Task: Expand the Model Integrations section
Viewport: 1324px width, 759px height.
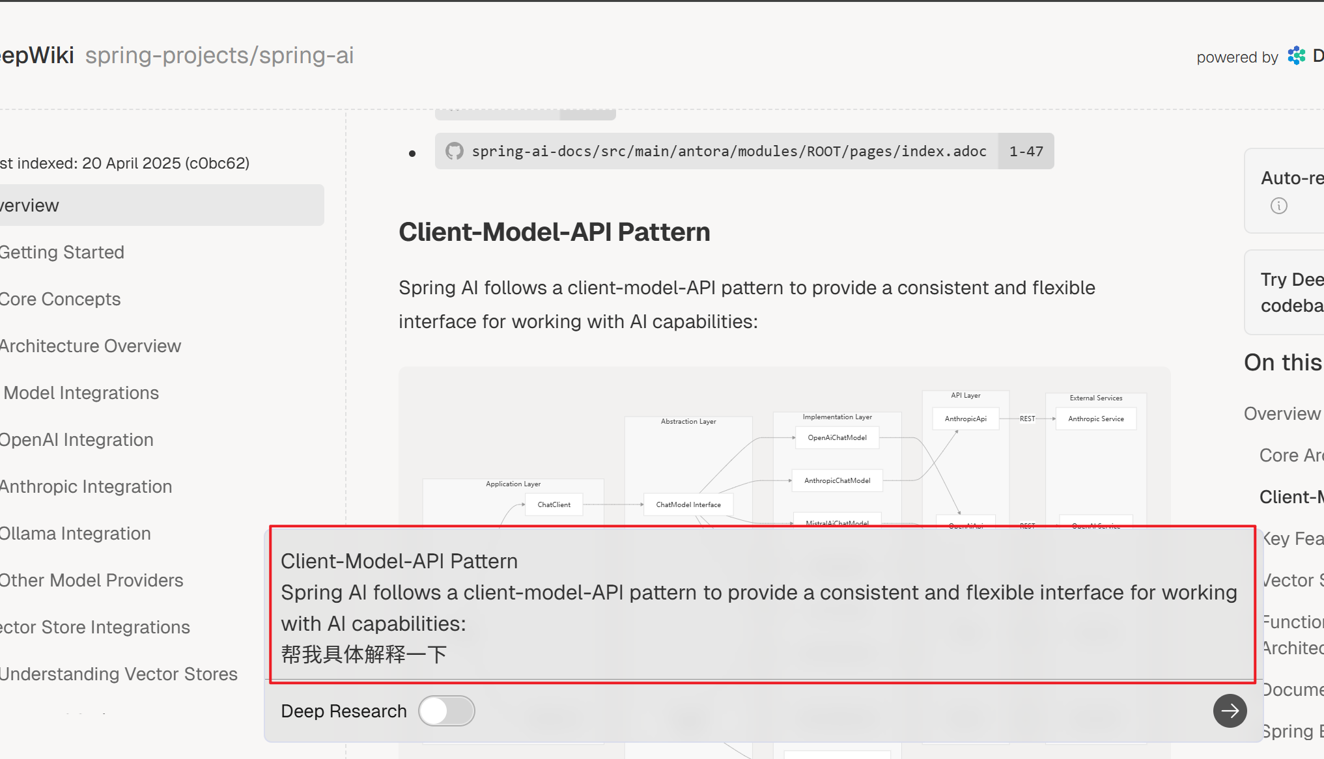Action: 81,393
